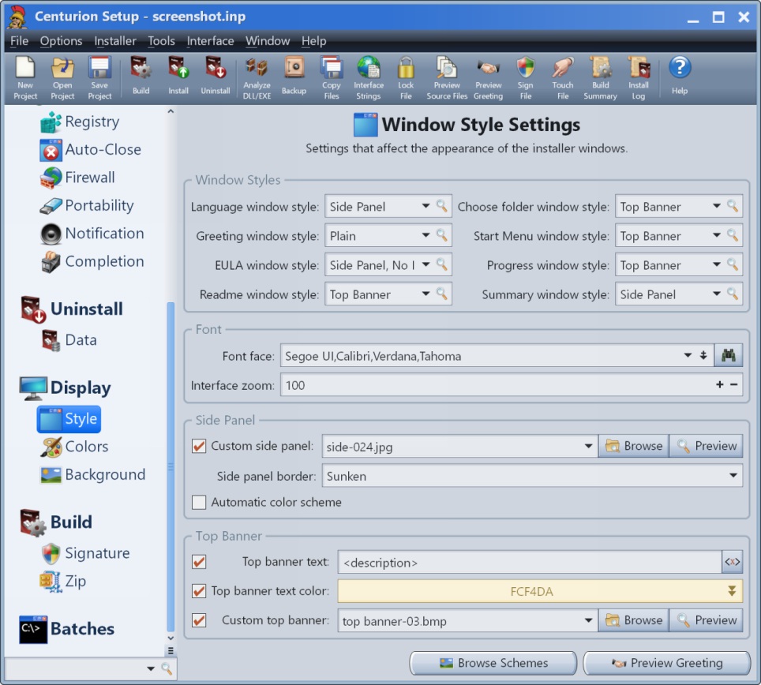
Task: Expand Language window style dropdown
Action: (x=425, y=206)
